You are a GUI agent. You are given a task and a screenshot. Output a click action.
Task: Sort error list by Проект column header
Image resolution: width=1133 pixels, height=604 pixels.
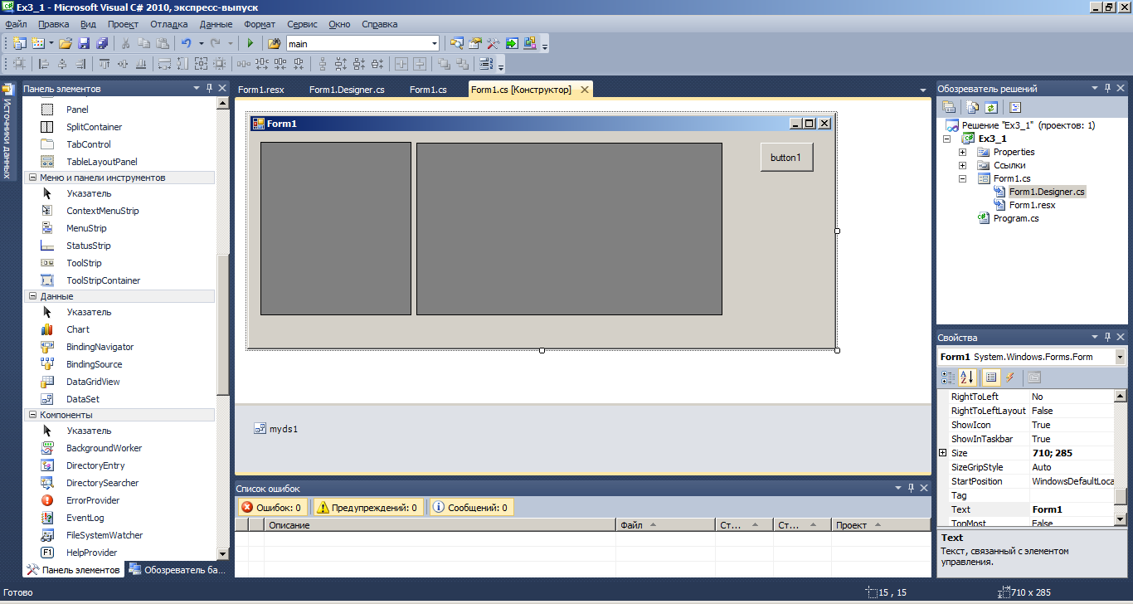pos(881,525)
